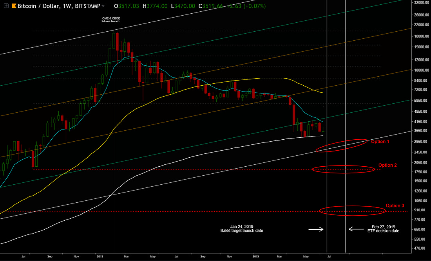The width and height of the screenshot is (431, 261).
Task: Click the right-pointing arrow near Bakkt date
Action: [316, 229]
